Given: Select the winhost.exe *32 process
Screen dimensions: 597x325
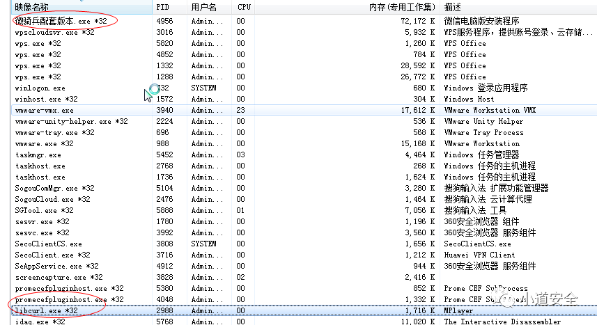Looking at the screenshot, I should click(304, 99).
